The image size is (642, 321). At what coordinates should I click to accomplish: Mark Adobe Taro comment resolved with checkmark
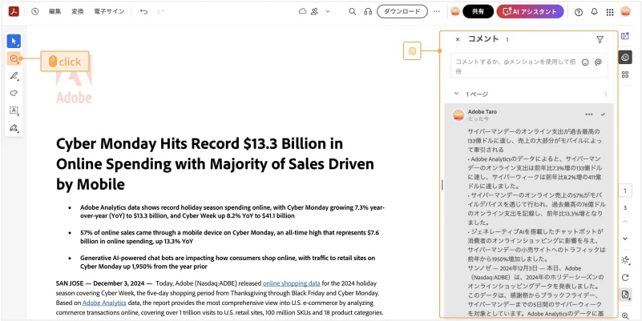pyautogui.click(x=603, y=114)
